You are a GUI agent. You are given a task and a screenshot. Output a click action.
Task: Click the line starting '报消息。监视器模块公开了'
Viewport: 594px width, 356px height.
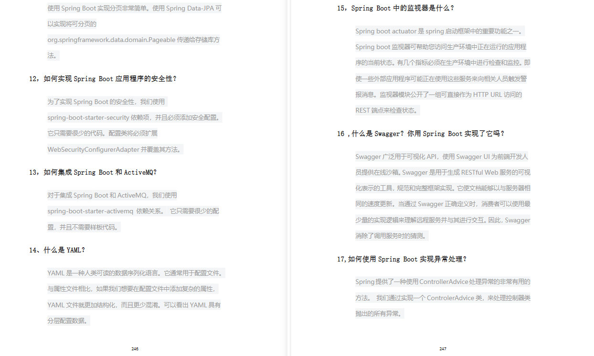[439, 94]
